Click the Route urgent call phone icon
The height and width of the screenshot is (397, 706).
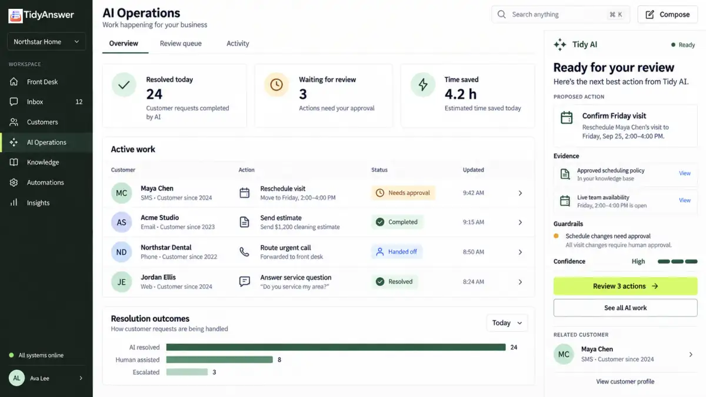coord(244,252)
